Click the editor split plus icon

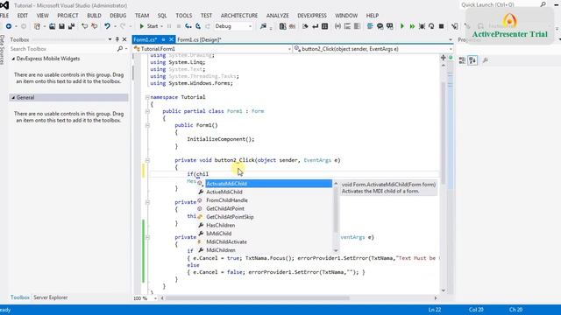444,58
